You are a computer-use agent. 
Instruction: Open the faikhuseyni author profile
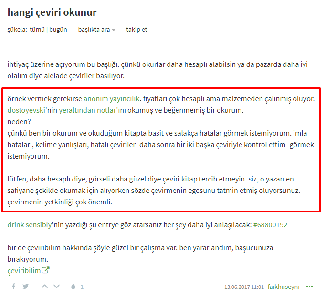[x=283, y=287]
